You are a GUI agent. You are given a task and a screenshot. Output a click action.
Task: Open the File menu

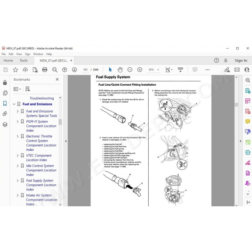[x=4, y=54]
